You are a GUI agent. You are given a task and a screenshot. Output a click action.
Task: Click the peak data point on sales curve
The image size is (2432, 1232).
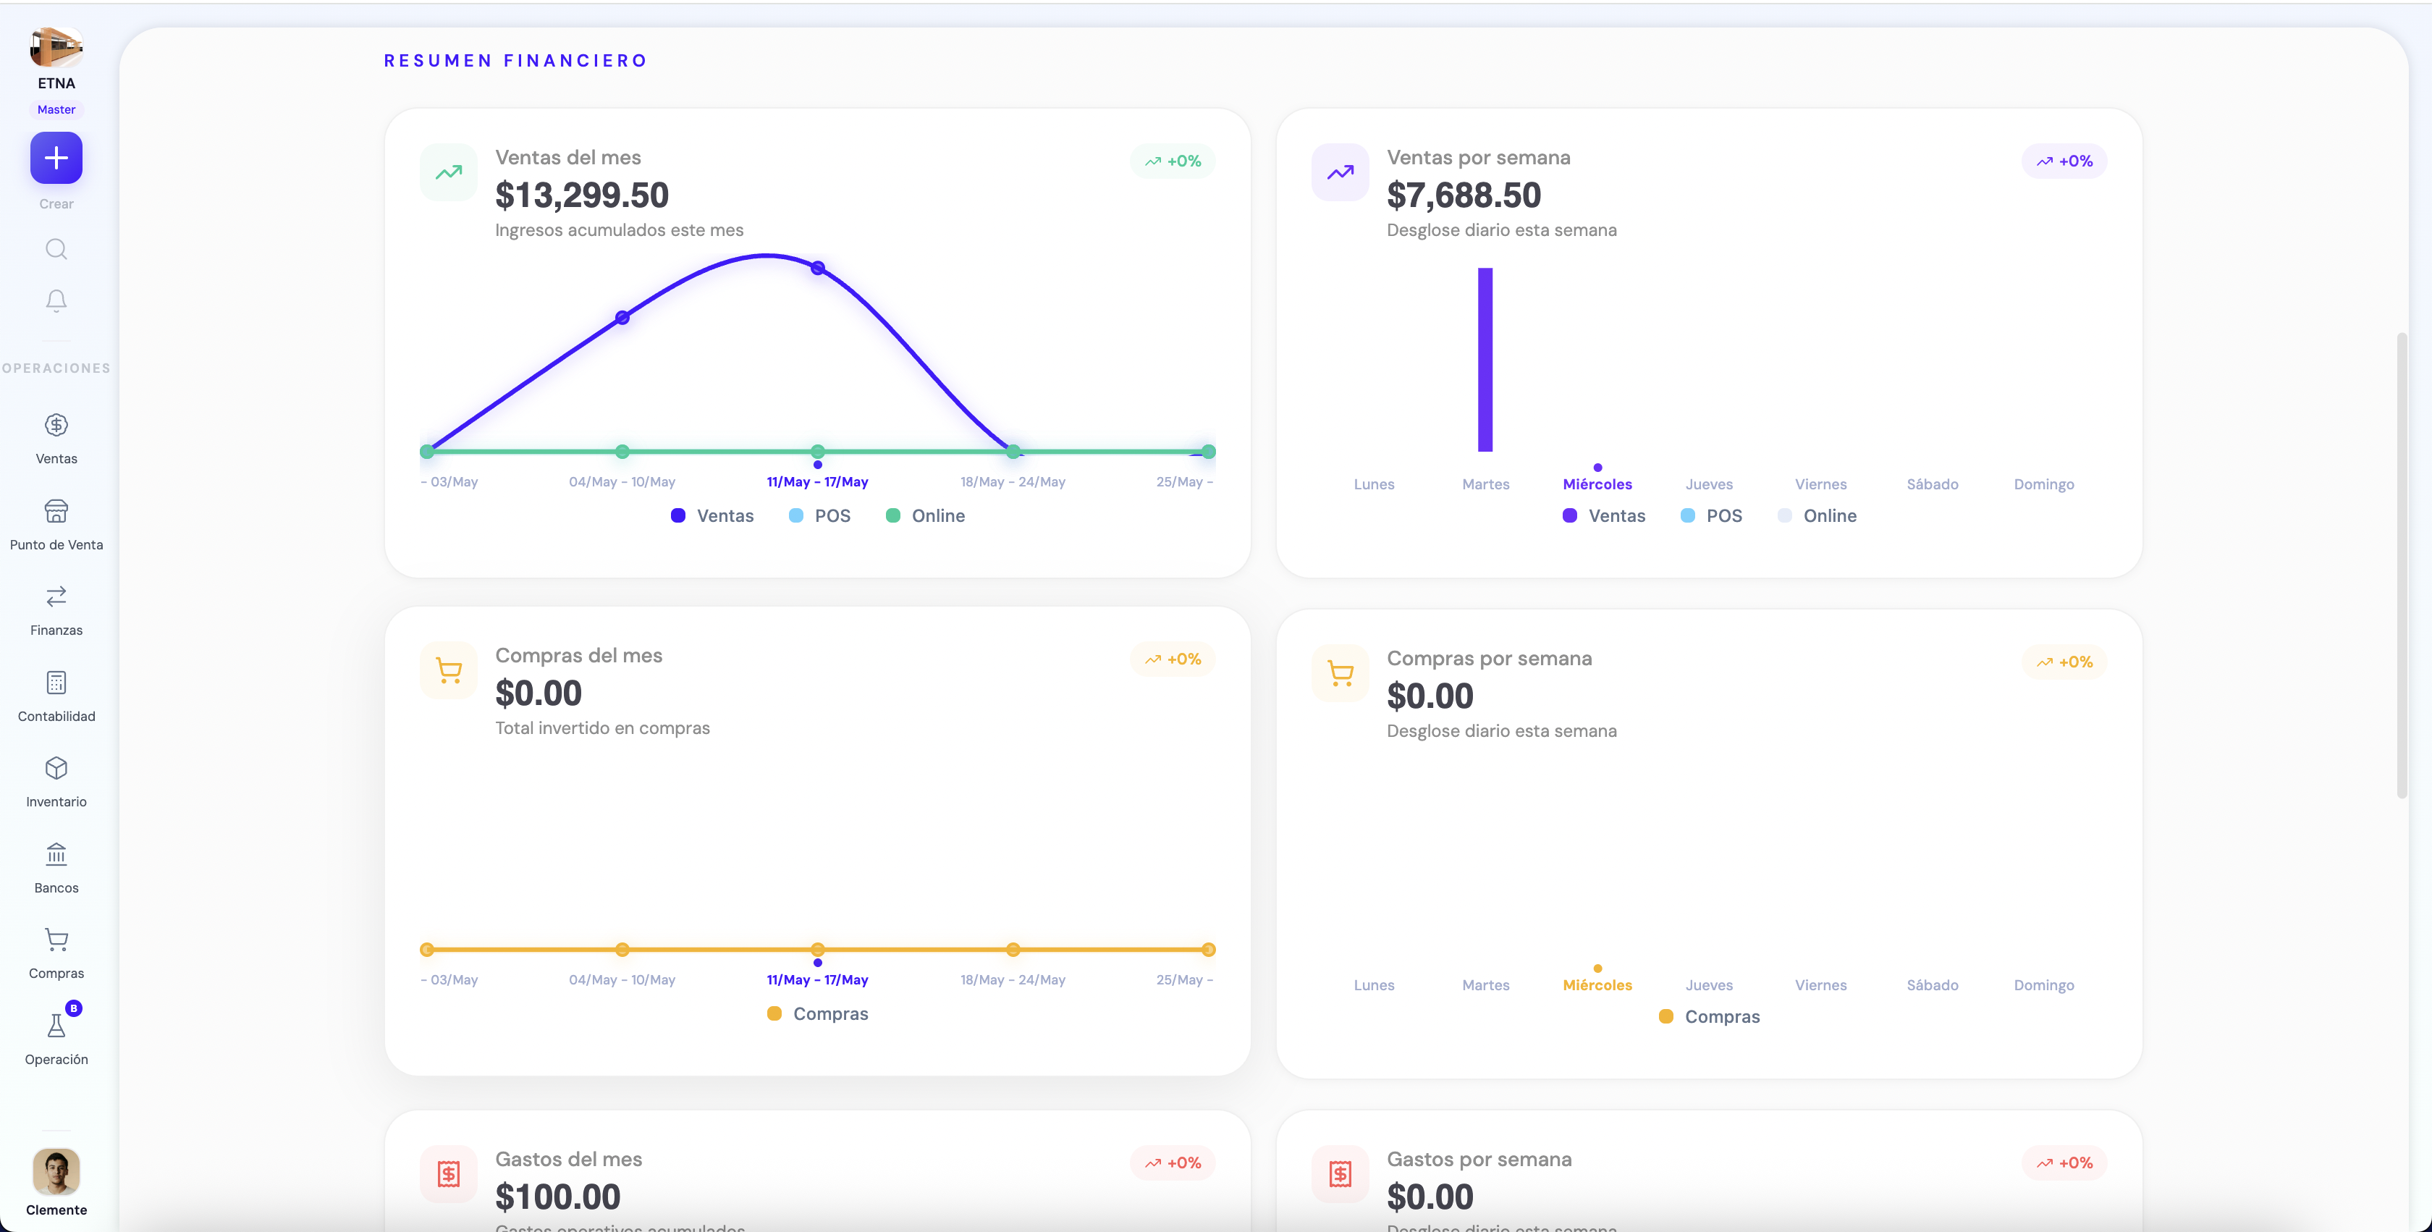(818, 268)
